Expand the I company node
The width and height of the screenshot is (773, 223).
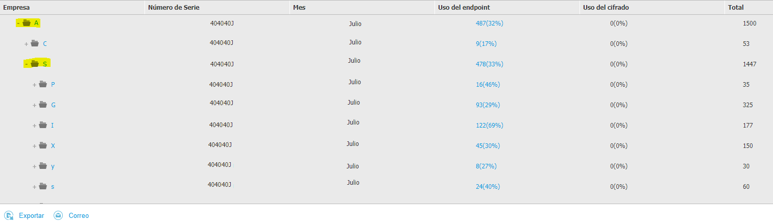(x=35, y=126)
